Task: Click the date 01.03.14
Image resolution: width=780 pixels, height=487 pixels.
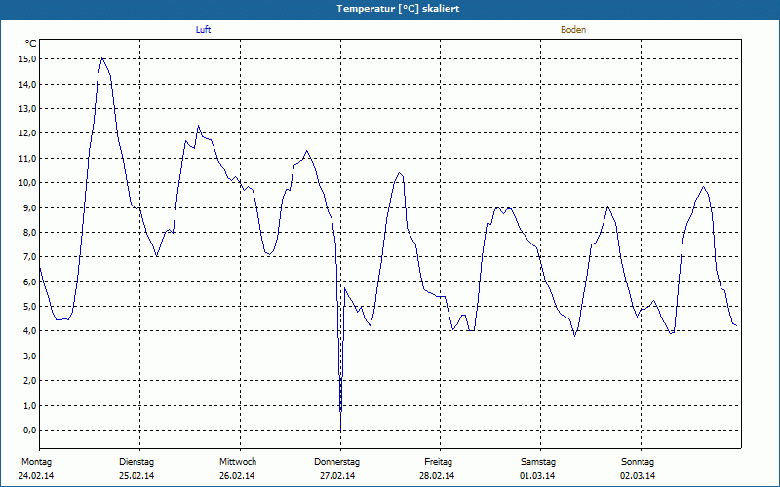Action: coord(537,476)
